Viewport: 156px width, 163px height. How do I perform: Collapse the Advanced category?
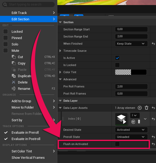coord(60,79)
